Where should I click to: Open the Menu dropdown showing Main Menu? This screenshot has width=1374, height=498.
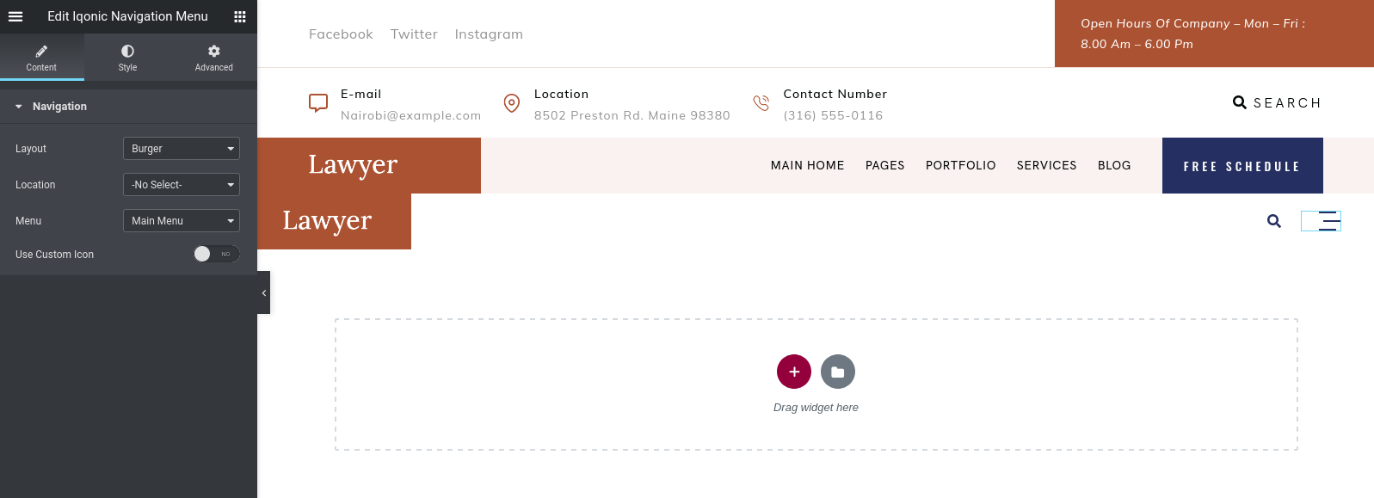pyautogui.click(x=182, y=221)
